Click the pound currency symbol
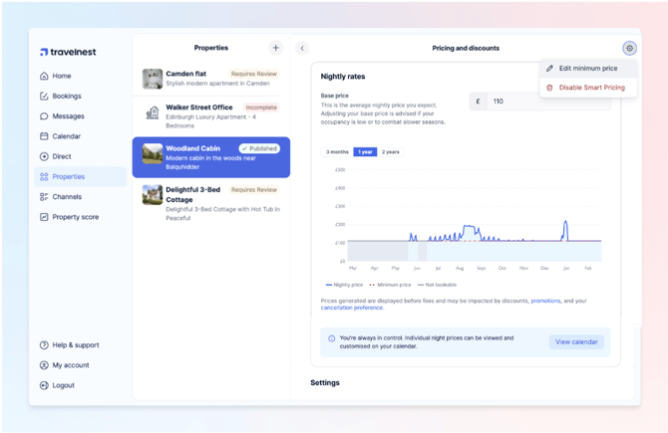This screenshot has height=433, width=668. (478, 102)
